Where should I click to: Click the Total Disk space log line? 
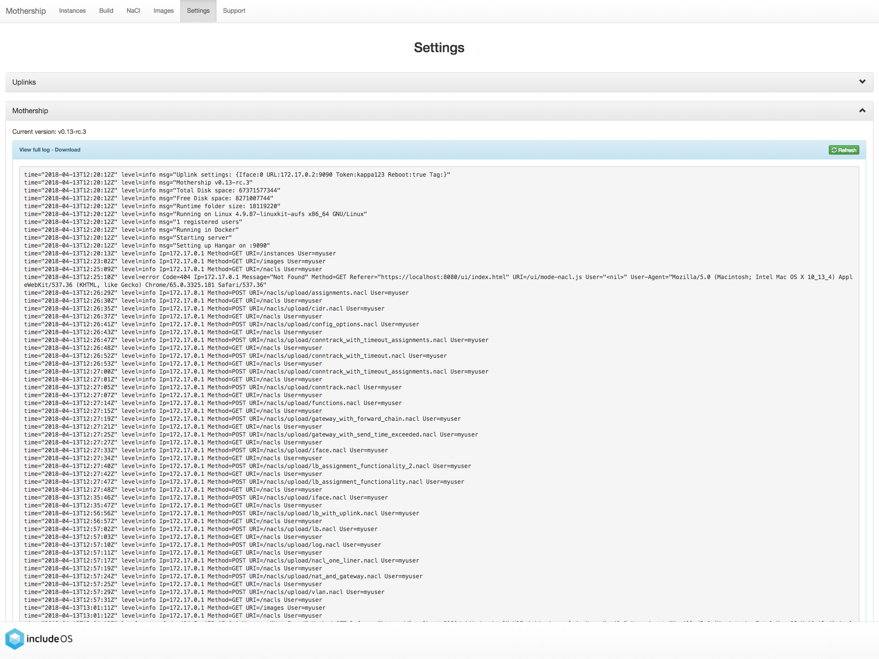tap(152, 190)
